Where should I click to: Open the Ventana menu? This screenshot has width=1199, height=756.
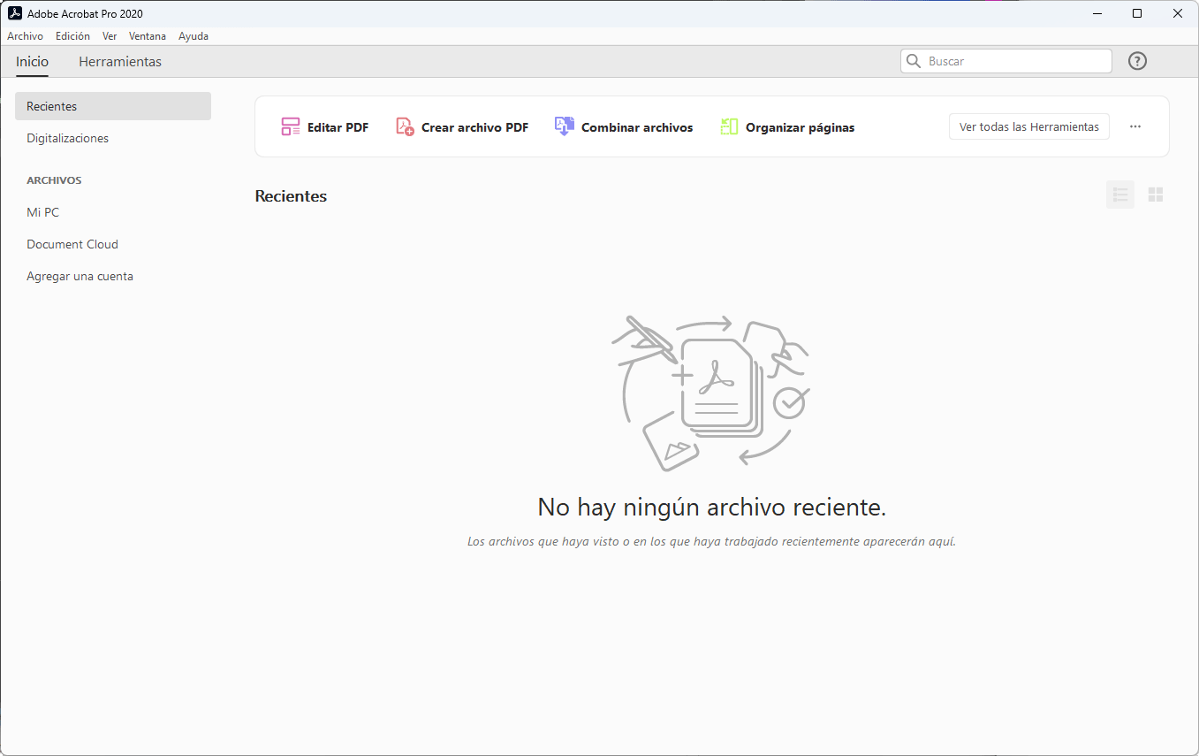click(148, 36)
